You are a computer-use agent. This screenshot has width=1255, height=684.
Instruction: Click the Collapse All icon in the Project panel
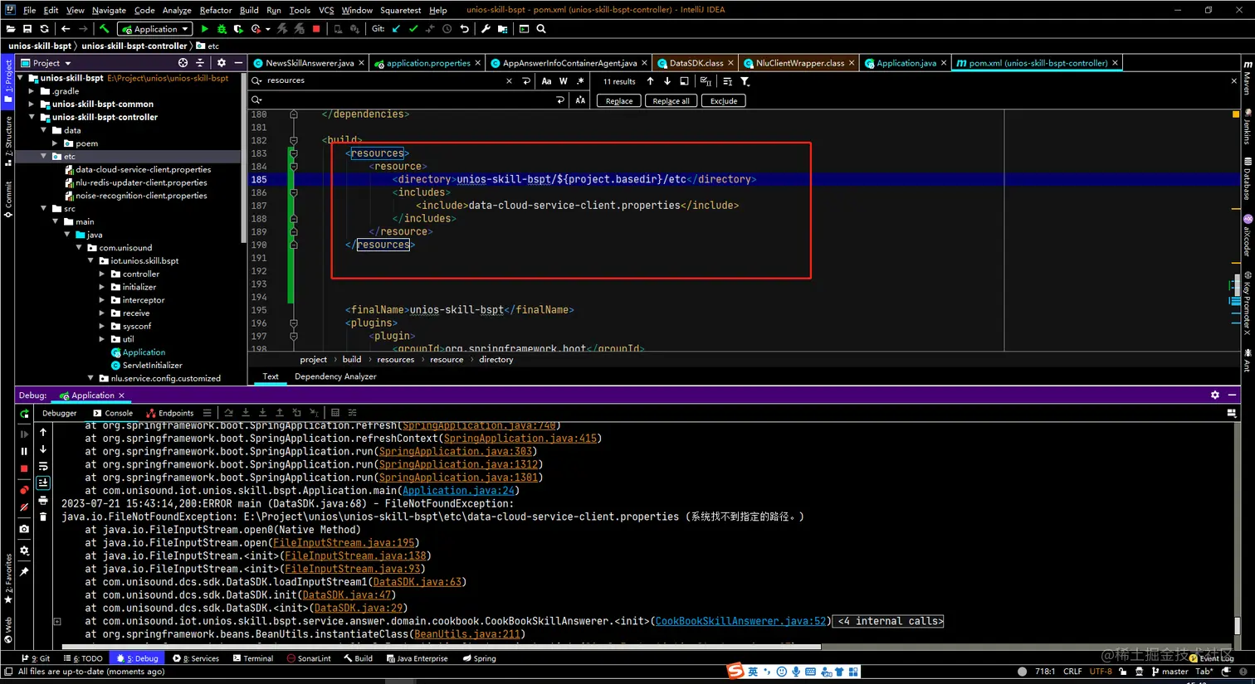(200, 63)
